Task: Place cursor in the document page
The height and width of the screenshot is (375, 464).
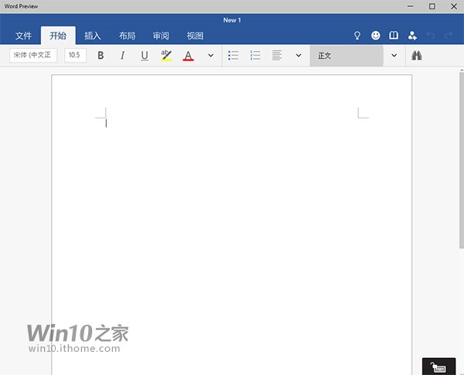Action: (x=232, y=225)
